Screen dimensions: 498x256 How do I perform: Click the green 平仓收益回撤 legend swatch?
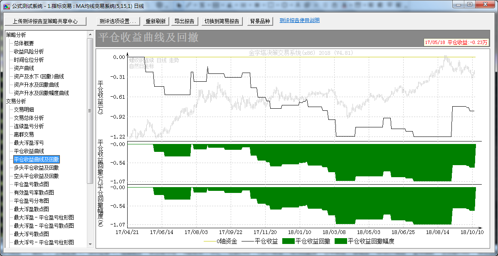[x=288, y=241]
